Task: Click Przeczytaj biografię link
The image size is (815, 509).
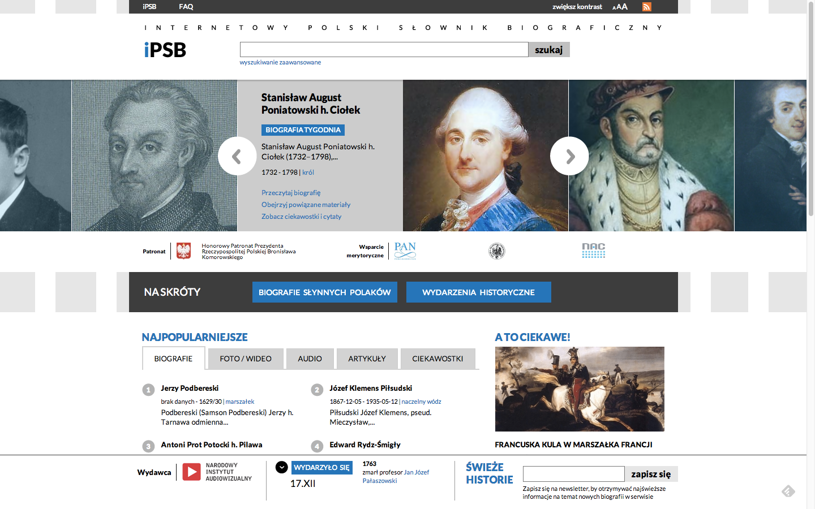Action: pos(291,193)
